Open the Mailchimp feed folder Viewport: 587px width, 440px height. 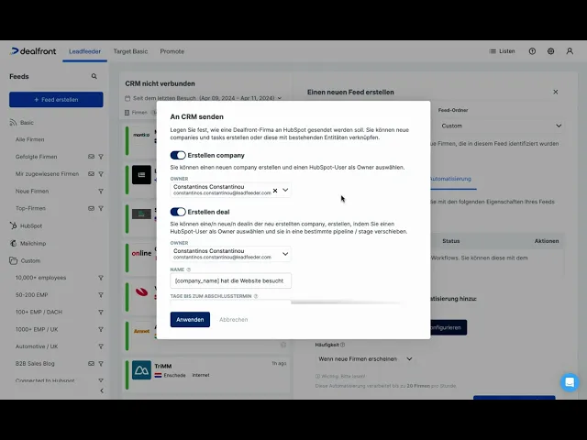click(28, 244)
